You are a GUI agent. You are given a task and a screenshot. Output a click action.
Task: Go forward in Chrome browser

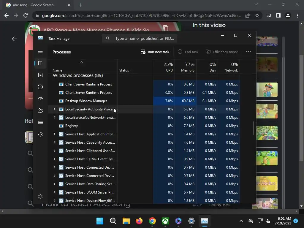click(x=16, y=15)
